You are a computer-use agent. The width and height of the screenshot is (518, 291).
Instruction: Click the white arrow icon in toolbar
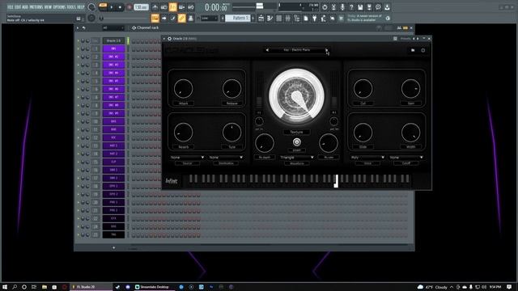tap(164, 18)
